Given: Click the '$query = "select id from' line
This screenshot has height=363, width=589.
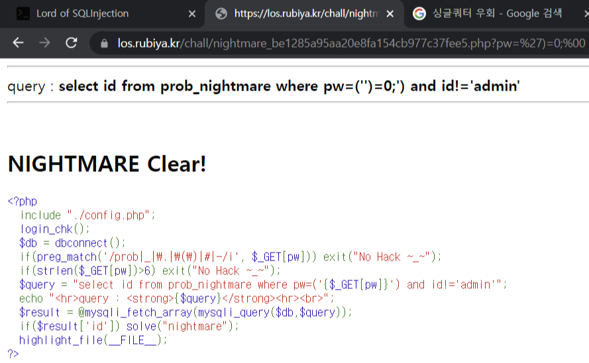Looking at the screenshot, I should point(263,284).
